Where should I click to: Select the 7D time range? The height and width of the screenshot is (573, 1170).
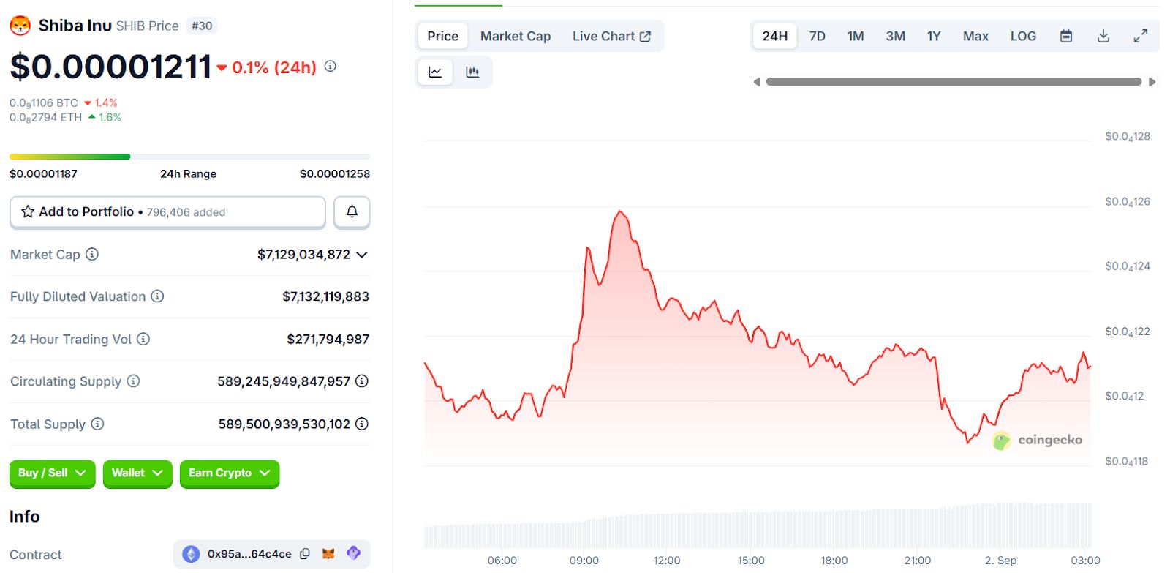click(818, 36)
